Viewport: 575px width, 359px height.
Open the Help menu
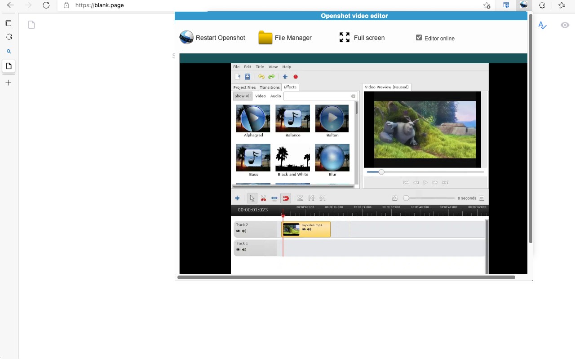click(x=287, y=67)
